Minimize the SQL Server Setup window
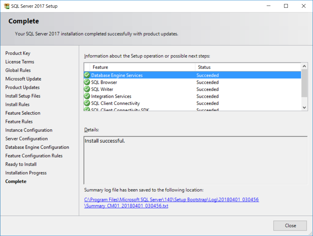Viewport: 313px width, 236px height. (269, 6)
